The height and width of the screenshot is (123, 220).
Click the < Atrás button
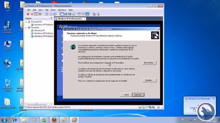pyautogui.click(x=126, y=95)
